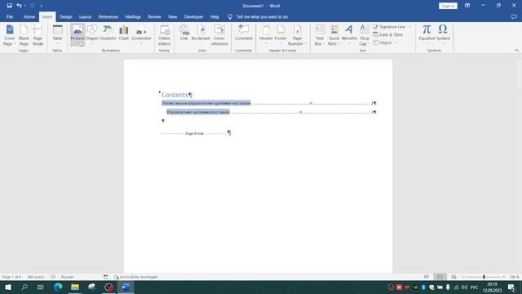The height and width of the screenshot is (294, 522).
Task: Open the Undo history dropdown arrow
Action: pyautogui.click(x=24, y=6)
